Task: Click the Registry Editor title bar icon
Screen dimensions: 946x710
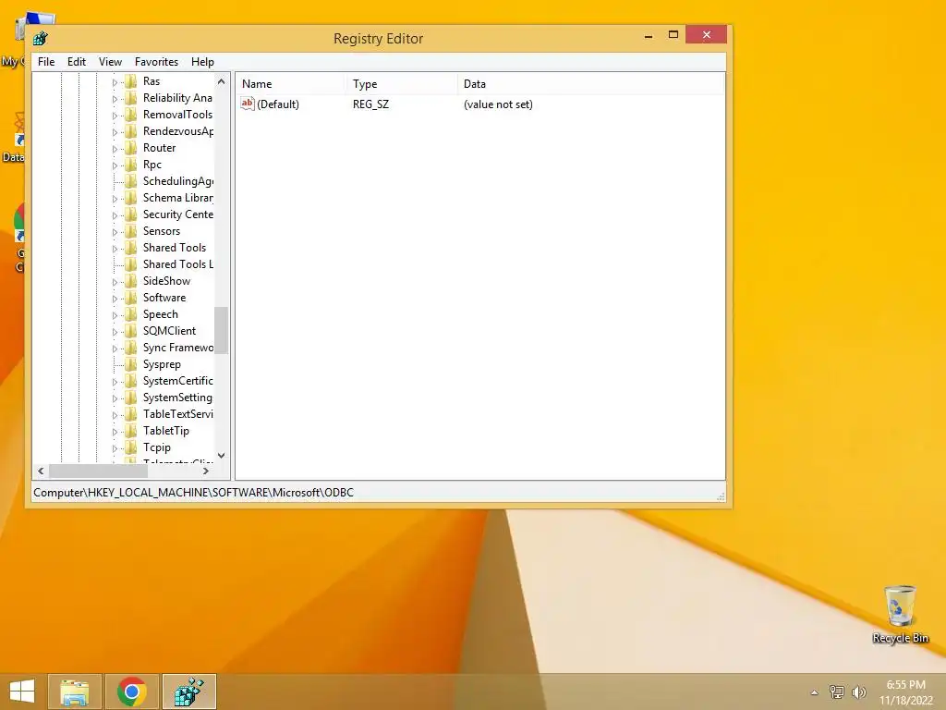Action: tap(41, 39)
